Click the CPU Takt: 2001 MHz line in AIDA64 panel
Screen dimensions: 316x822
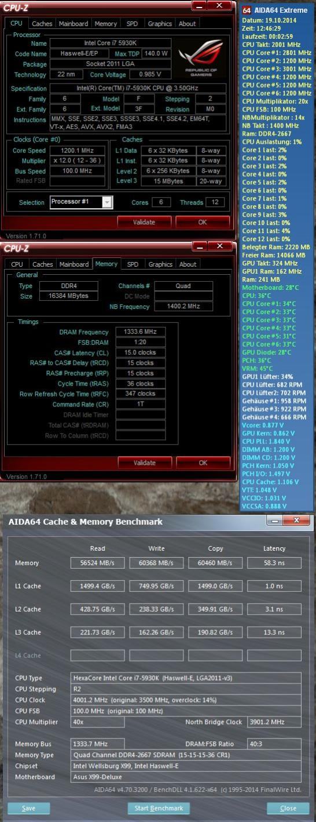[270, 44]
